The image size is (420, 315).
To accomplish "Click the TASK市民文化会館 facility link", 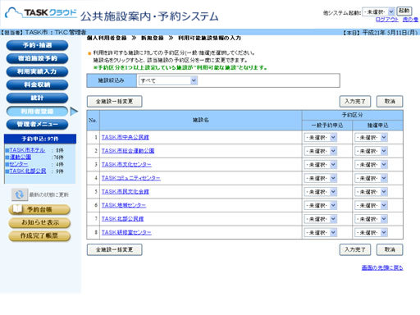I will [126, 192].
